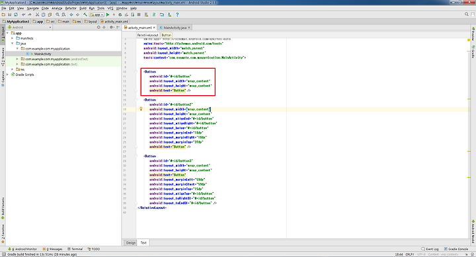Click the Debug app bug icon
This screenshot has width=476, height=257.
(x=120, y=15)
